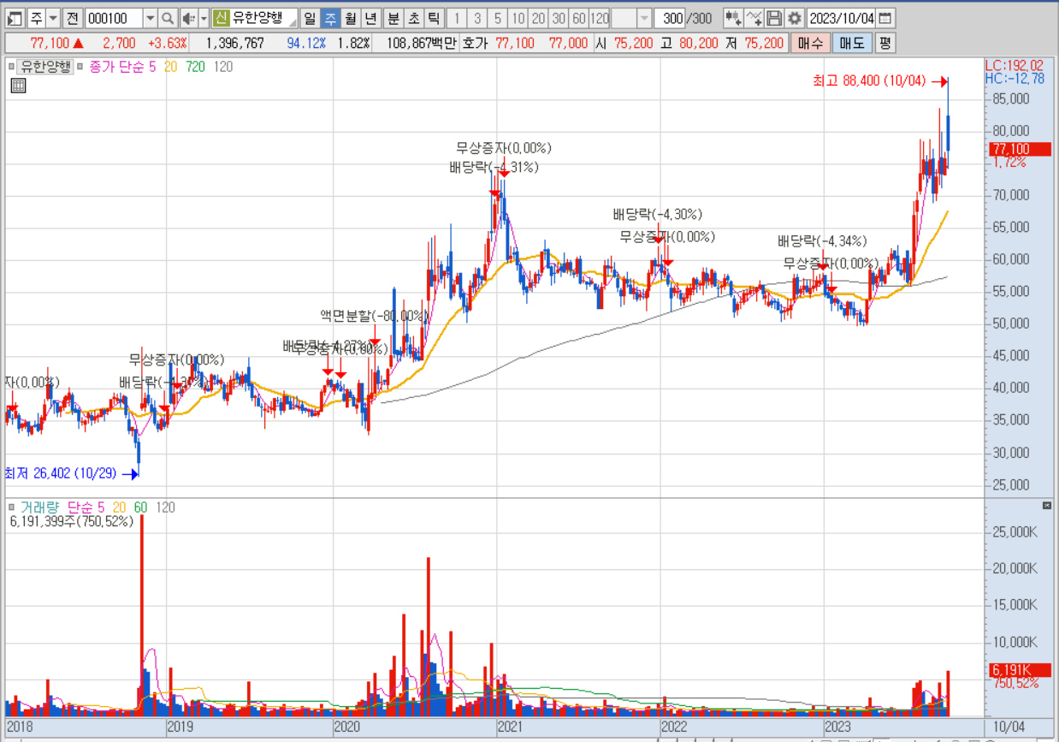Collapse the volume panel corner button
This screenshot has width=1059, height=742.
(1047, 506)
